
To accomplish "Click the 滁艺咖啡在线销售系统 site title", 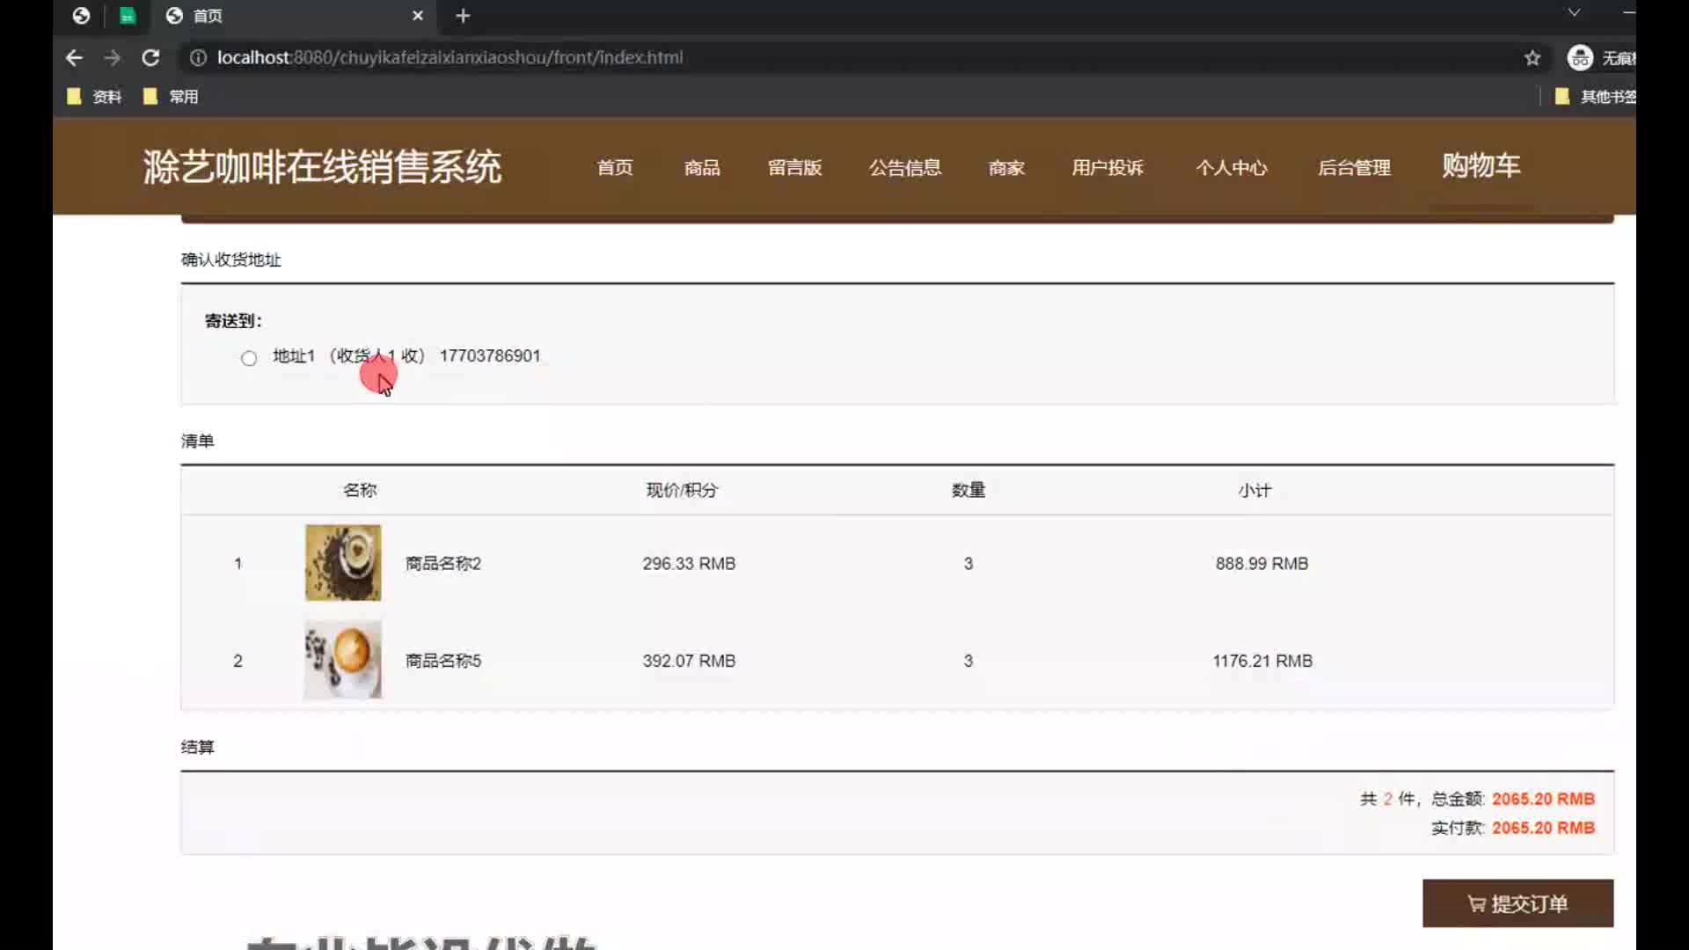I will tap(322, 167).
